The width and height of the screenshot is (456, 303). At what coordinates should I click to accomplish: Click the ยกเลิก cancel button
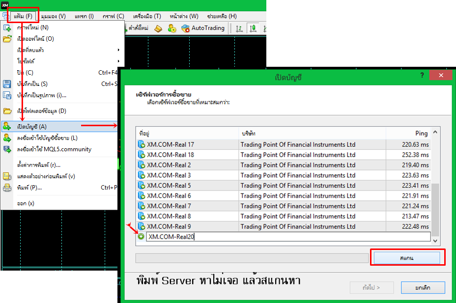tap(423, 288)
